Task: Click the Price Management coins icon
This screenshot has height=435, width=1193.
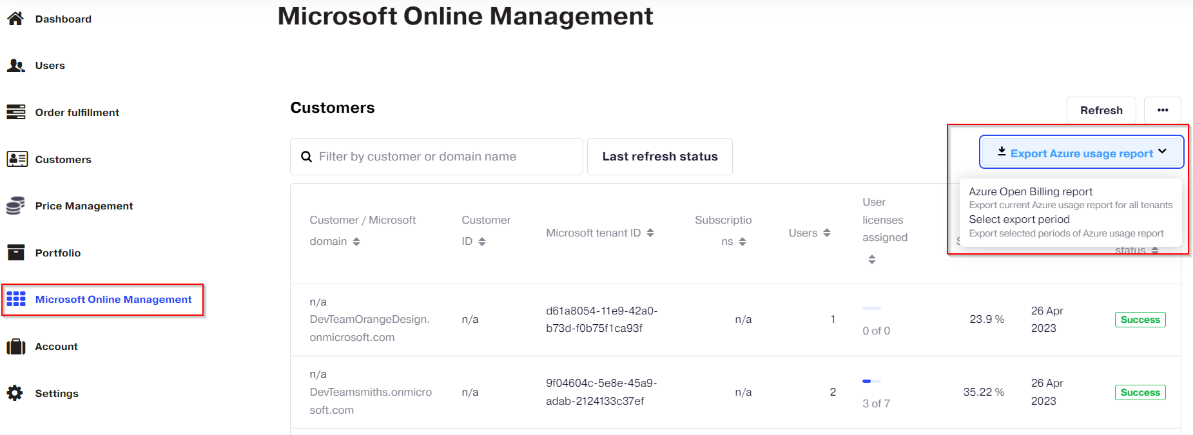Action: coord(15,206)
